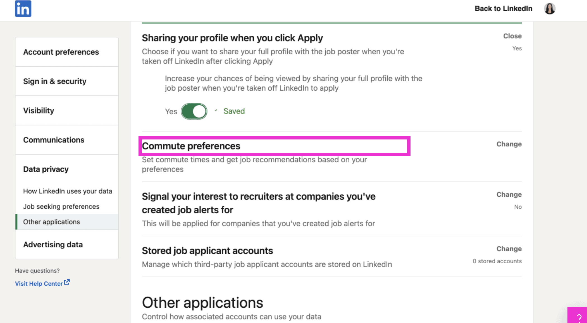Open the Other applications subsection
The height and width of the screenshot is (323, 587).
(51, 222)
